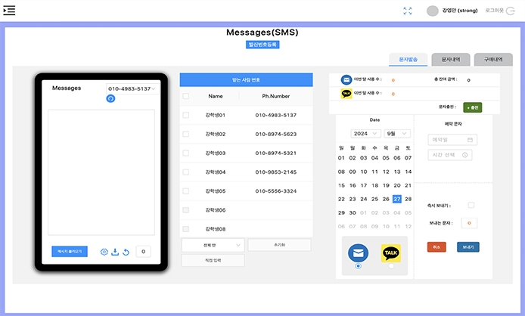Check the box for 강학생01

click(x=186, y=115)
